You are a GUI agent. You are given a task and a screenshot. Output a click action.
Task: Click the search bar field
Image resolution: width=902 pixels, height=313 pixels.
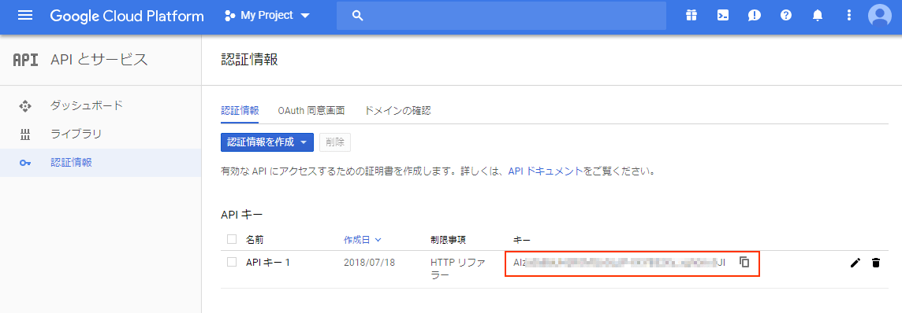coord(501,16)
